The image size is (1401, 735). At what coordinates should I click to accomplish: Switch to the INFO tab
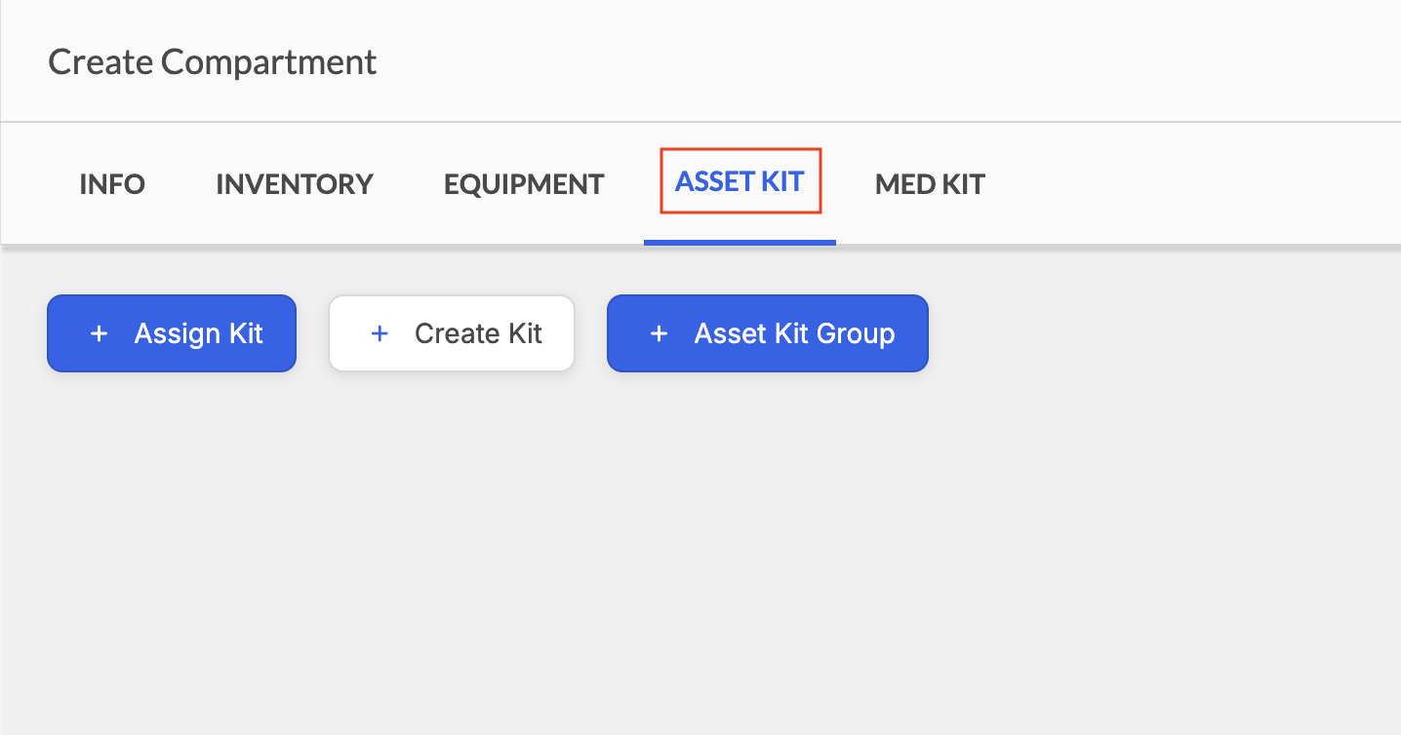pyautogui.click(x=112, y=183)
